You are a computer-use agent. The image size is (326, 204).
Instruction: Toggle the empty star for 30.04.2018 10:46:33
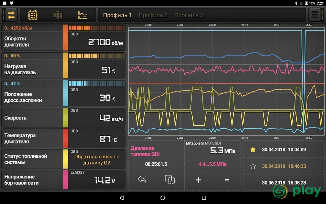coord(253,166)
